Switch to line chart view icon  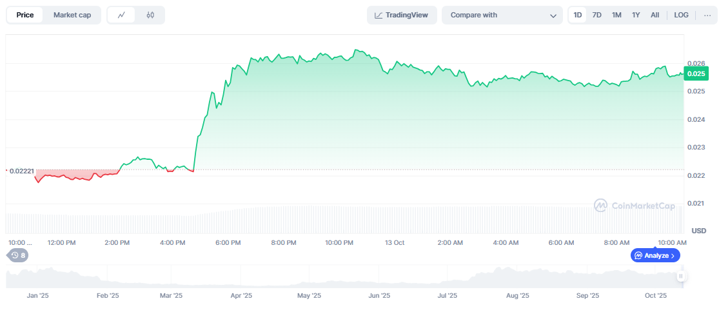click(121, 15)
